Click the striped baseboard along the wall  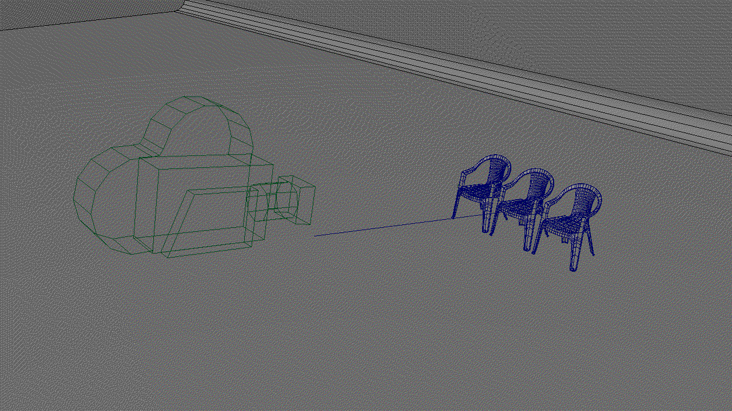[457, 63]
